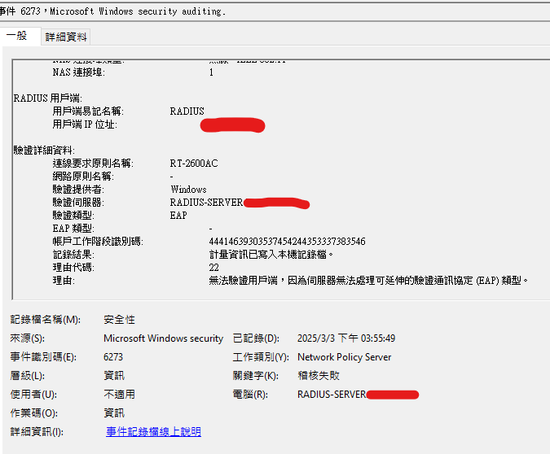Select the NAS 連接埠 label

tap(78, 72)
